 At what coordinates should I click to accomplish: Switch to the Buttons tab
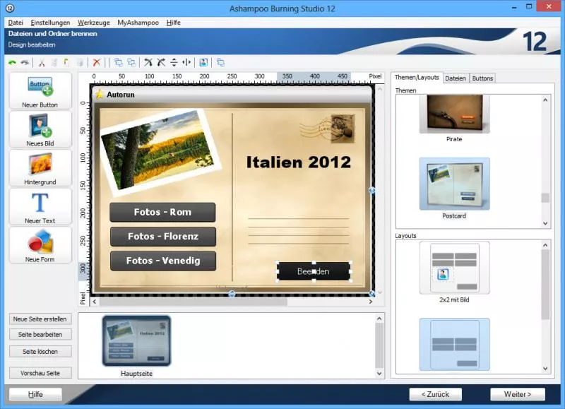482,78
